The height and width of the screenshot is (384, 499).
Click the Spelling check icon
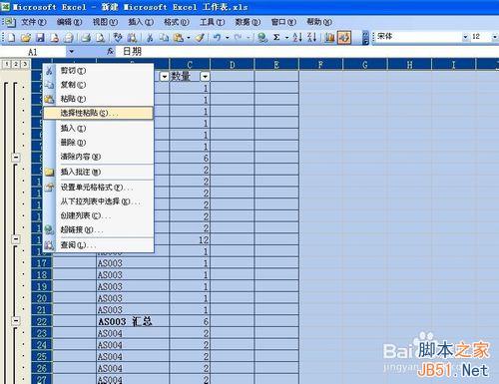click(118, 38)
